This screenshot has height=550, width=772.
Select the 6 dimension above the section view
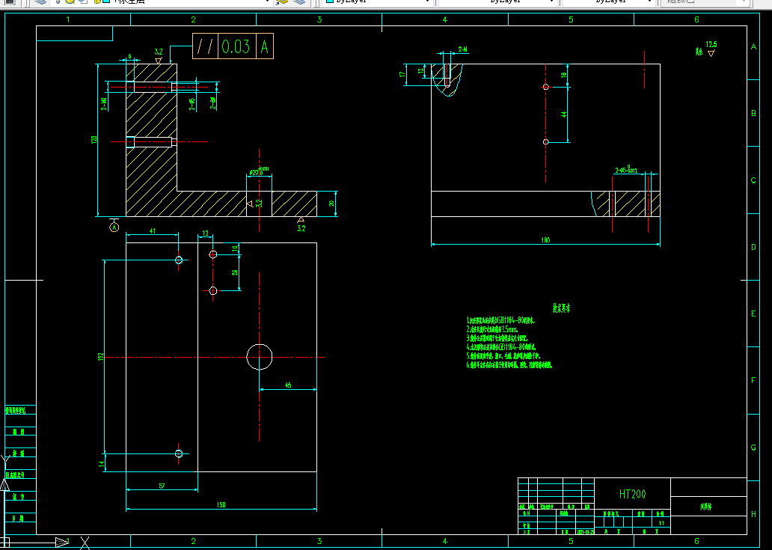pyautogui.click(x=130, y=57)
